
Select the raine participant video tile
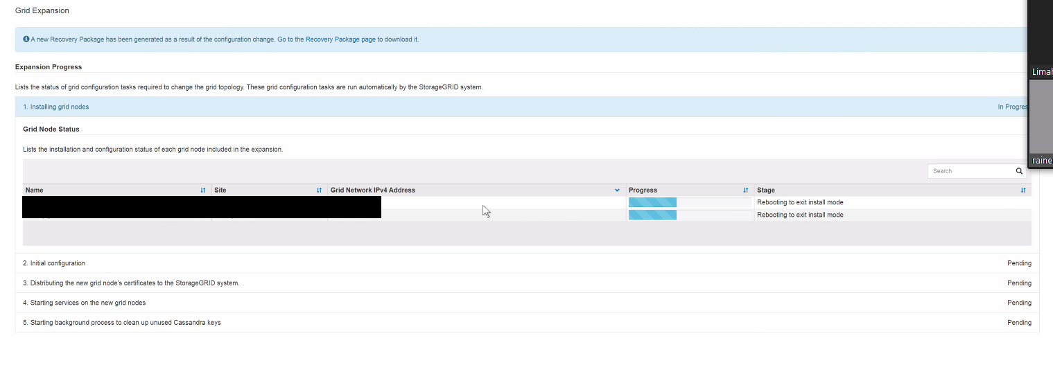[1041, 121]
